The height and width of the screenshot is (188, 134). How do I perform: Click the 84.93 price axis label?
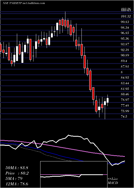[x=125, y=78]
